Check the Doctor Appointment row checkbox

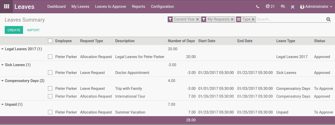coord(50,73)
